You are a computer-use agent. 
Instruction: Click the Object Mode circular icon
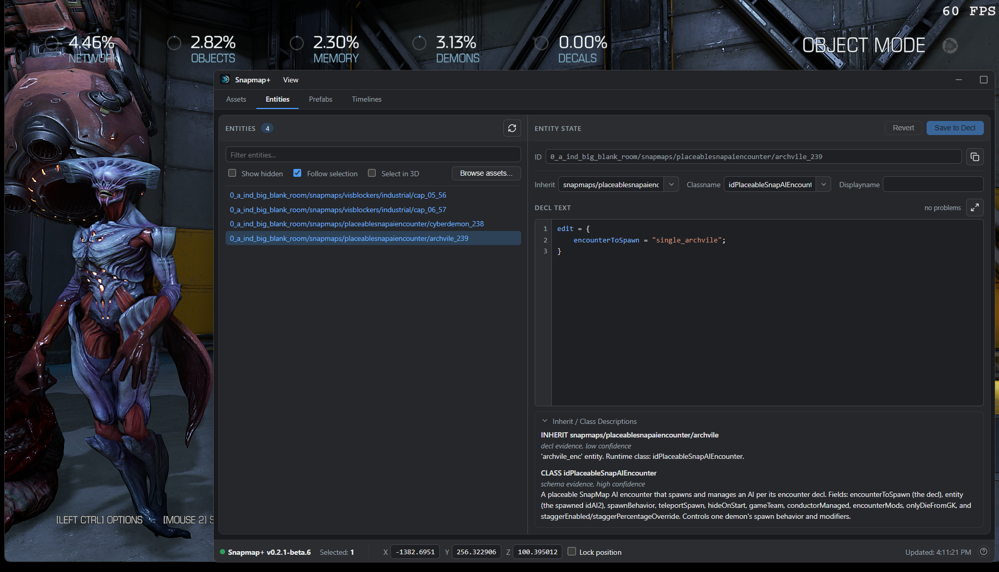pos(950,46)
